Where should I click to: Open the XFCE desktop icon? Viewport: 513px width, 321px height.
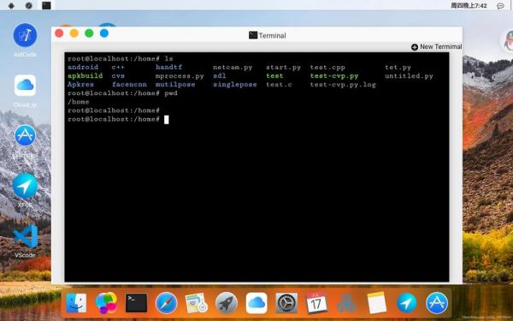click(x=25, y=186)
